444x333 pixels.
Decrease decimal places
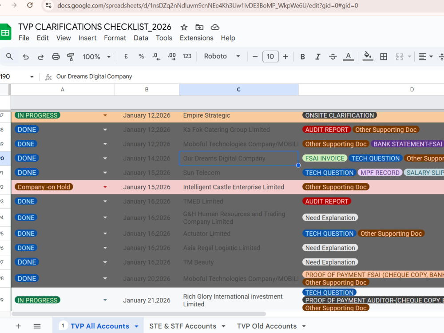pos(156,56)
